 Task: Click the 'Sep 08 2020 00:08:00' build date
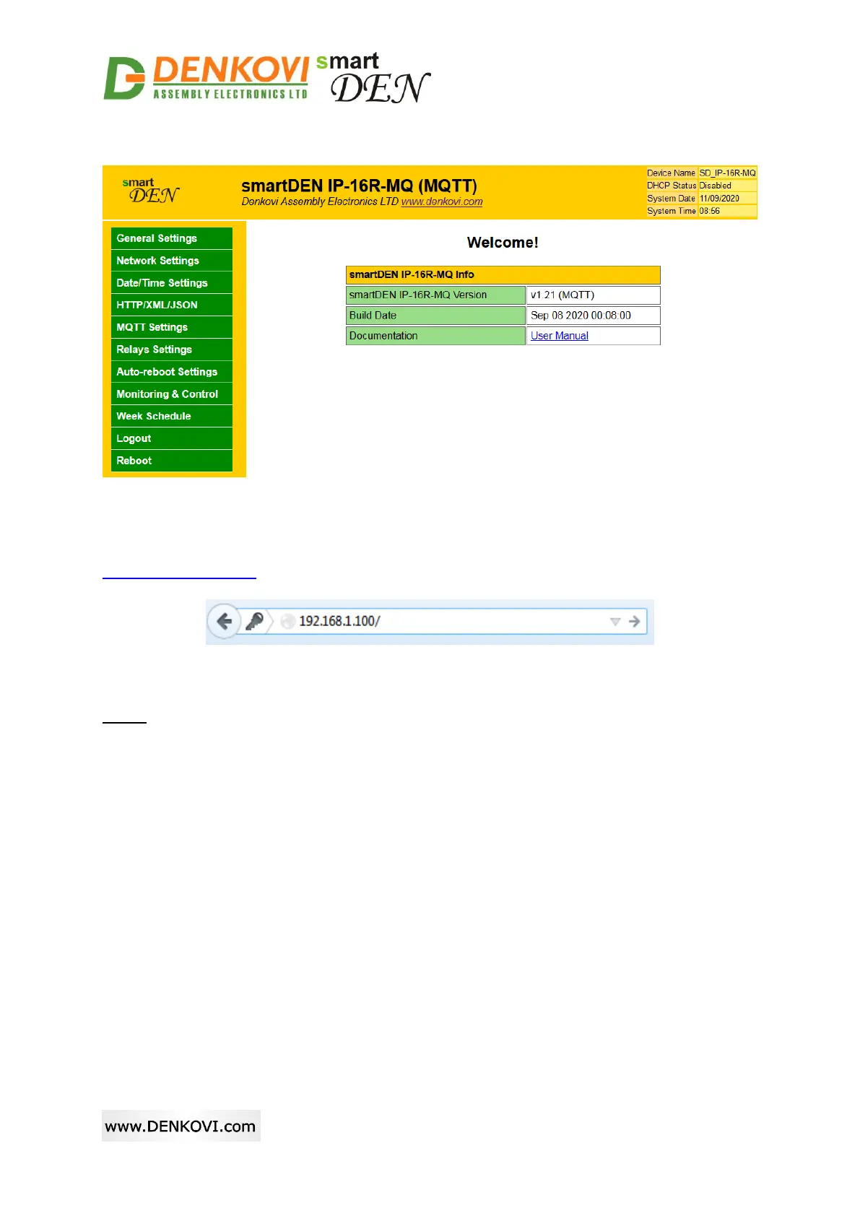pos(593,316)
